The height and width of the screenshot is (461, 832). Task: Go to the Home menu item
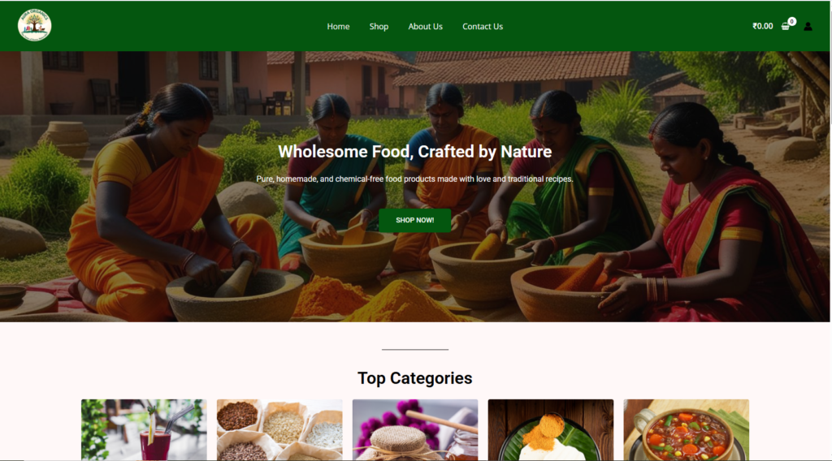(338, 27)
